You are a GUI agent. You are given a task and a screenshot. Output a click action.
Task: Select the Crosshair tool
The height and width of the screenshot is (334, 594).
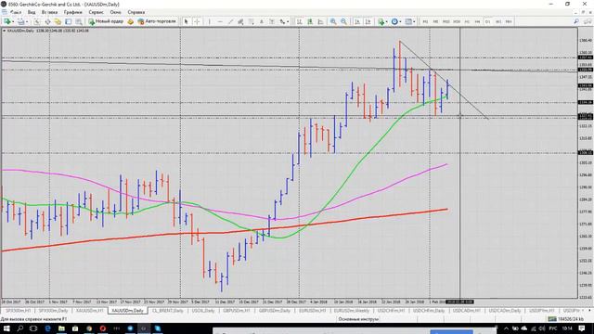coord(197,21)
